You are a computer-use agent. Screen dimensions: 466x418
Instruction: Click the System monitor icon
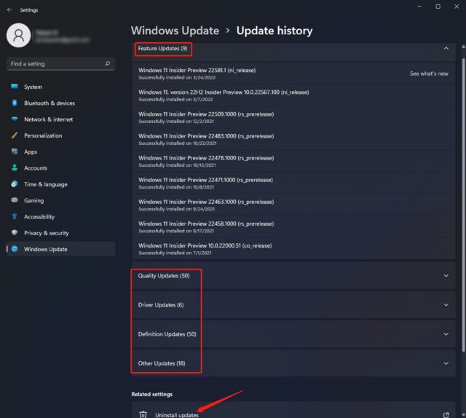15,87
